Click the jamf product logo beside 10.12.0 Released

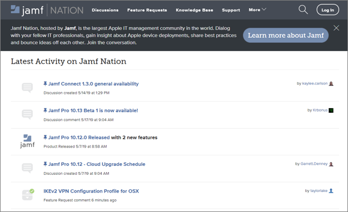pyautogui.click(x=27, y=142)
